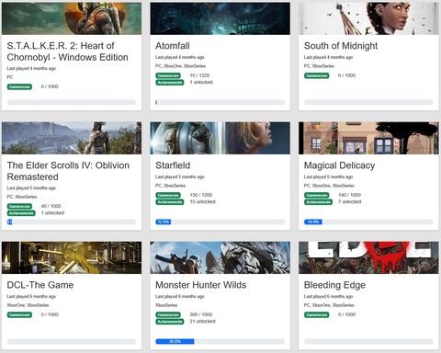Click the empty progress bar on South of Midnight

[x=368, y=102]
